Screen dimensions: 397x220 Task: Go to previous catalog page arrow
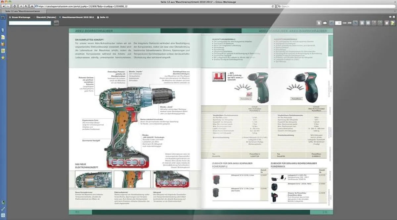tap(332, 23)
